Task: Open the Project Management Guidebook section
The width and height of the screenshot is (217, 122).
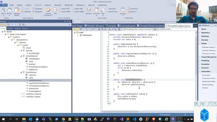Action: tap(209, 57)
